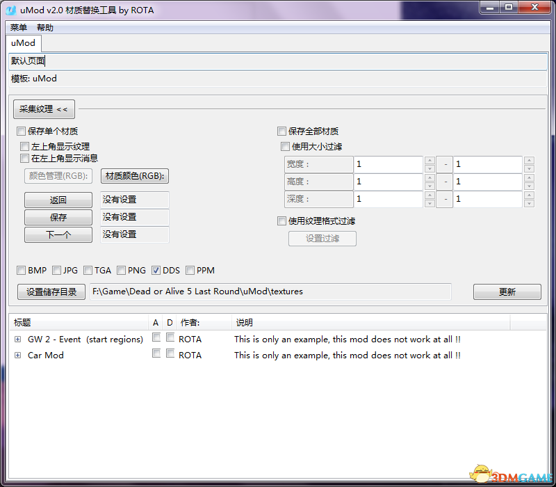
Task: Click the 高度 maximum value field
Action: [x=488, y=182]
